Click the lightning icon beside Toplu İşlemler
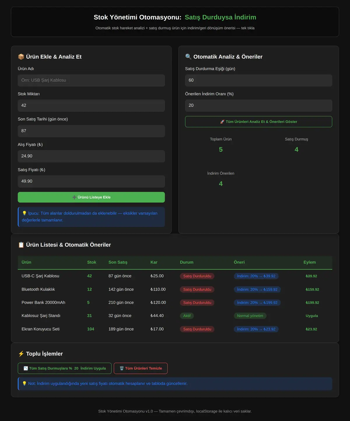 pyautogui.click(x=21, y=354)
